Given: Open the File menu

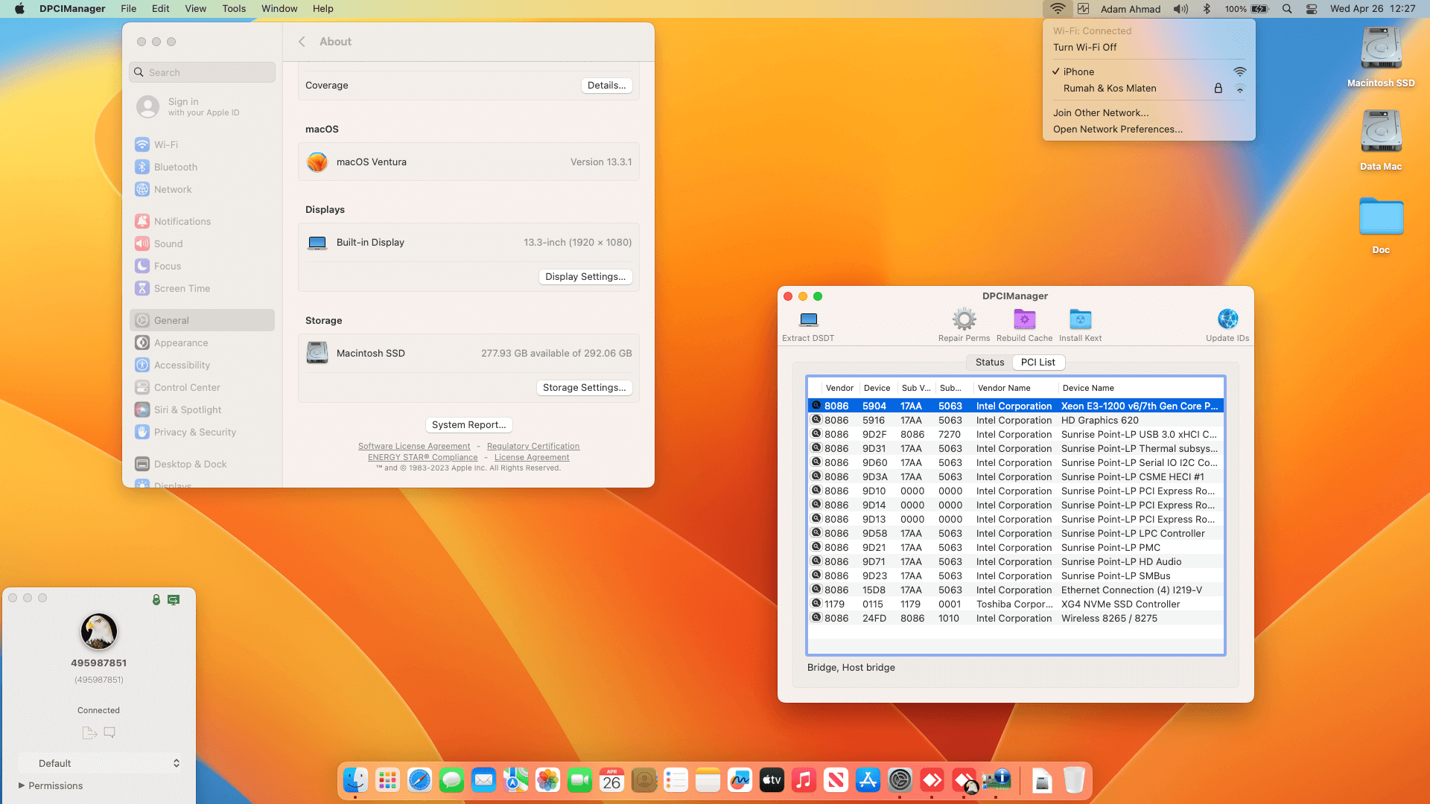Looking at the screenshot, I should pyautogui.click(x=129, y=9).
